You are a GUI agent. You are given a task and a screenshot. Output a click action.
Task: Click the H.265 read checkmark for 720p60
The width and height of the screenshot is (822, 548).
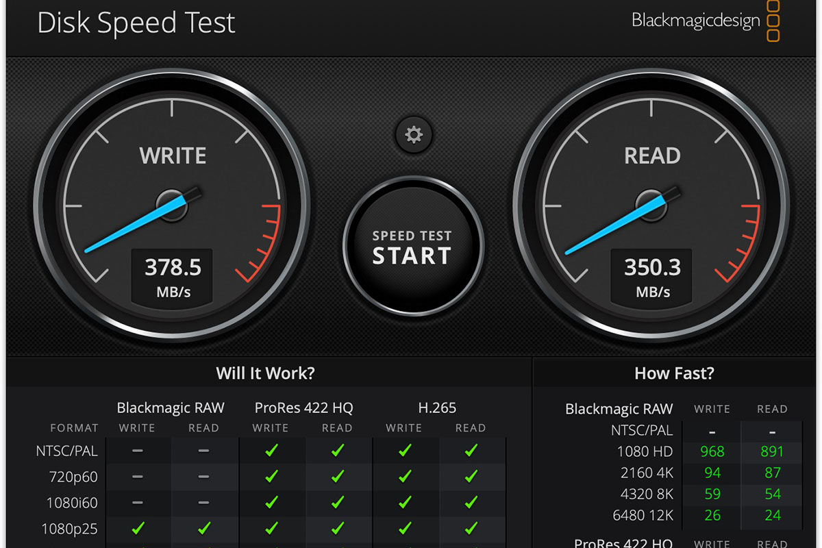click(x=471, y=476)
